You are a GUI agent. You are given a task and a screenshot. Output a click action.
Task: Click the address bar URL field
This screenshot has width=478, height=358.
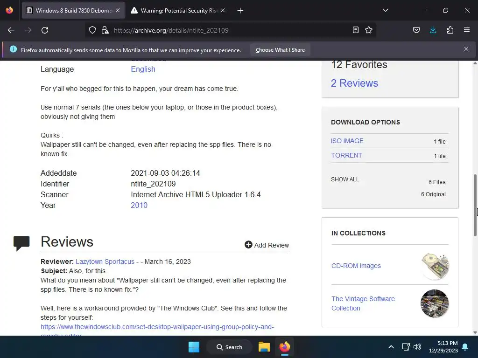pos(230,30)
